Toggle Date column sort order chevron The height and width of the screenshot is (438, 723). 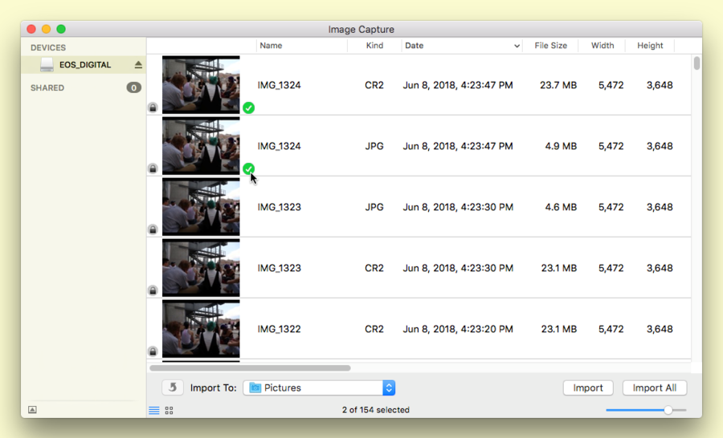click(517, 47)
